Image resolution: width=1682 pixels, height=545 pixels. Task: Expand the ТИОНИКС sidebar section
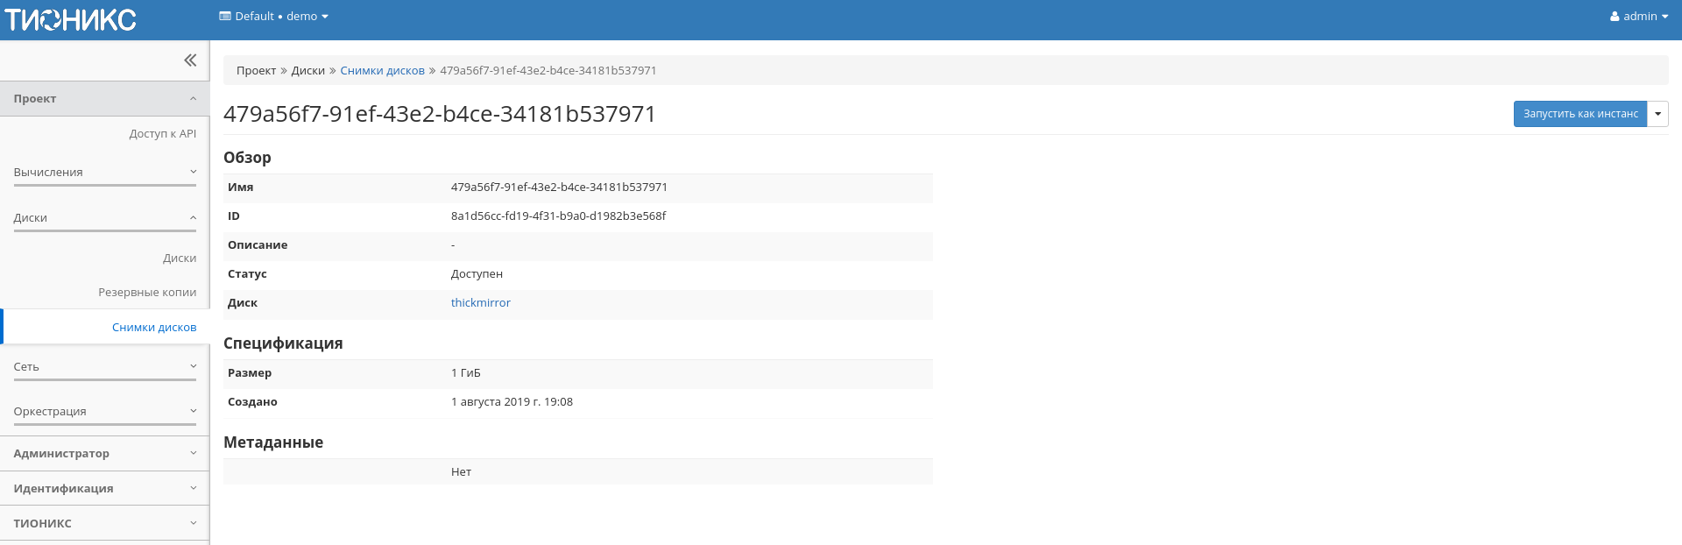coord(104,524)
